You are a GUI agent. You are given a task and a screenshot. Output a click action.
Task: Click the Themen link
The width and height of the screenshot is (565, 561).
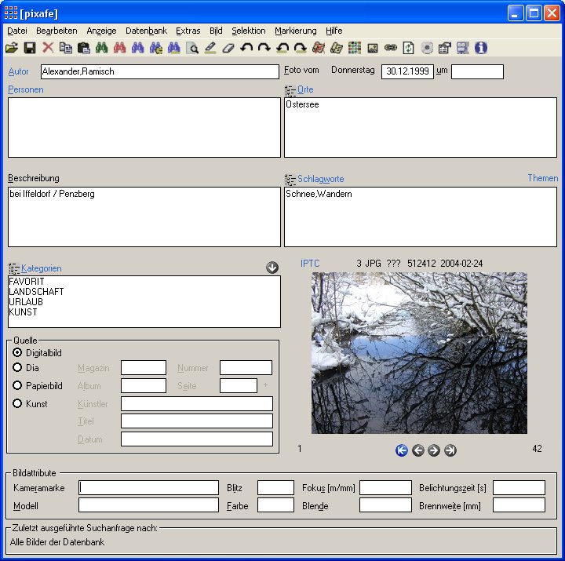543,178
